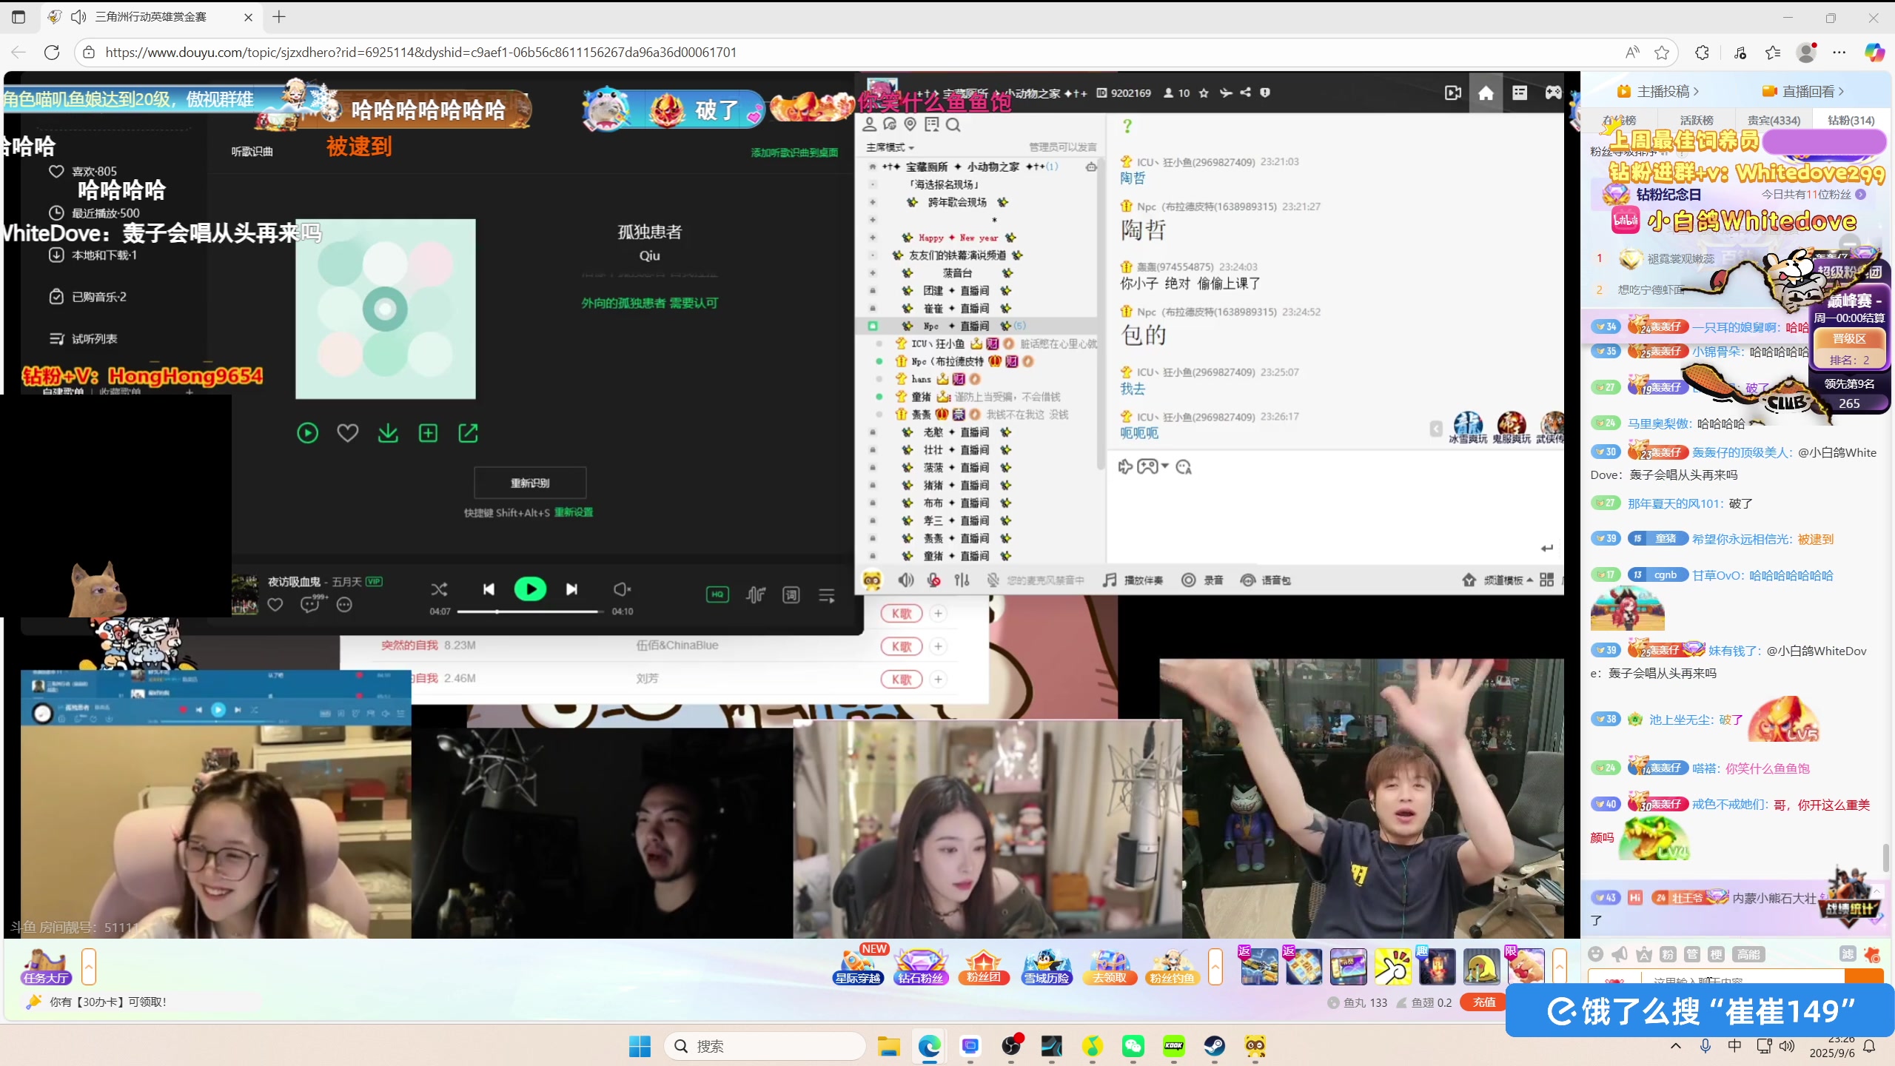Seek within the song progress bar
This screenshot has height=1066, width=1895.
(529, 611)
